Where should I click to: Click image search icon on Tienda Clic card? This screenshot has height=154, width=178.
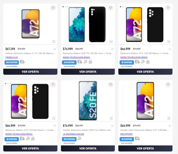[x=54, y=41]
